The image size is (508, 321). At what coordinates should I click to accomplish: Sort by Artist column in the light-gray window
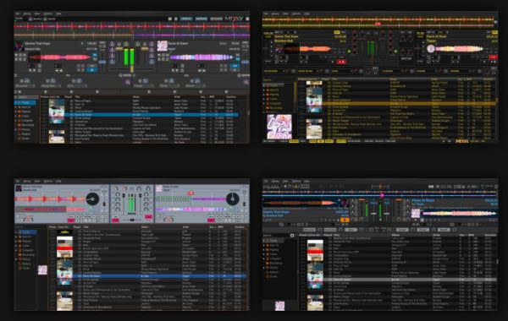pyautogui.click(x=185, y=227)
